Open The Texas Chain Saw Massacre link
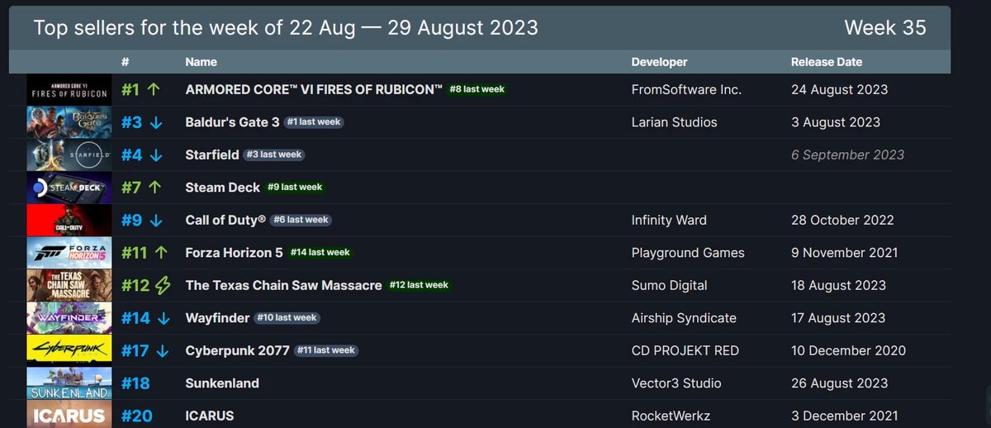This screenshot has height=428, width=991. 284,285
